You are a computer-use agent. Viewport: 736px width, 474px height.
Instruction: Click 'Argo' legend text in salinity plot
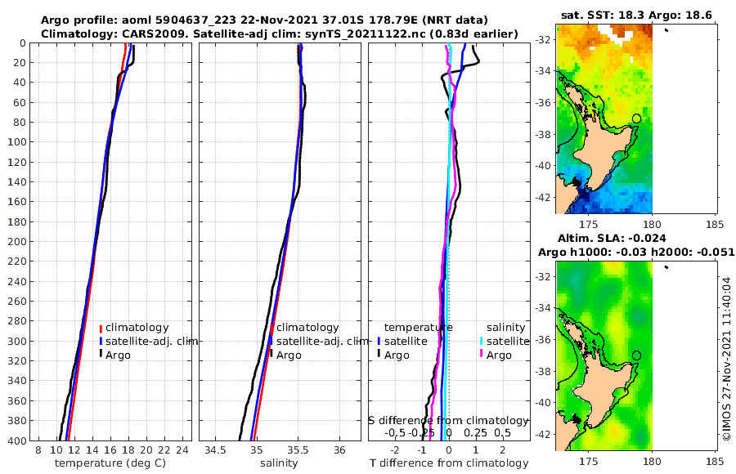coord(289,355)
